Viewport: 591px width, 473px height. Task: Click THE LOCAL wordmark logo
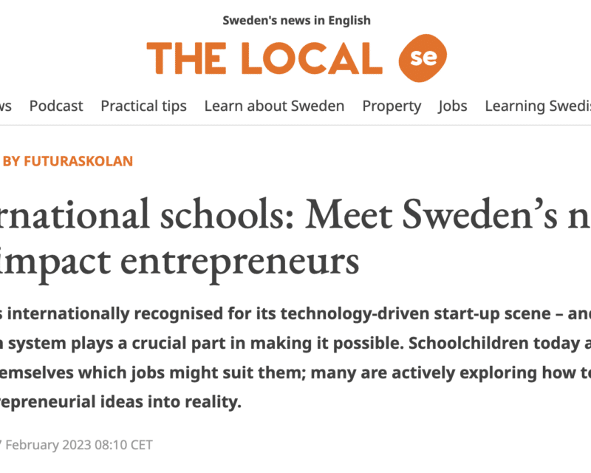264,59
